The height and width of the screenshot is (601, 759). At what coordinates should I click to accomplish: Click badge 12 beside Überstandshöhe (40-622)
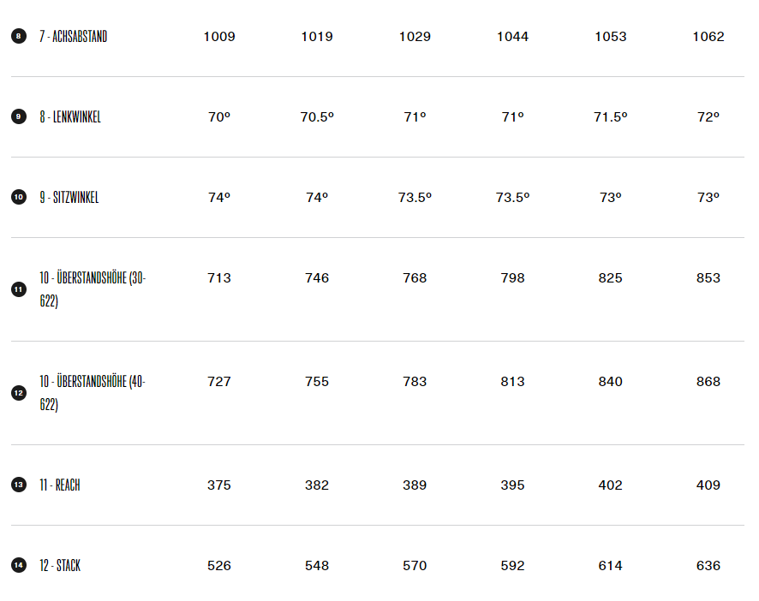18,393
